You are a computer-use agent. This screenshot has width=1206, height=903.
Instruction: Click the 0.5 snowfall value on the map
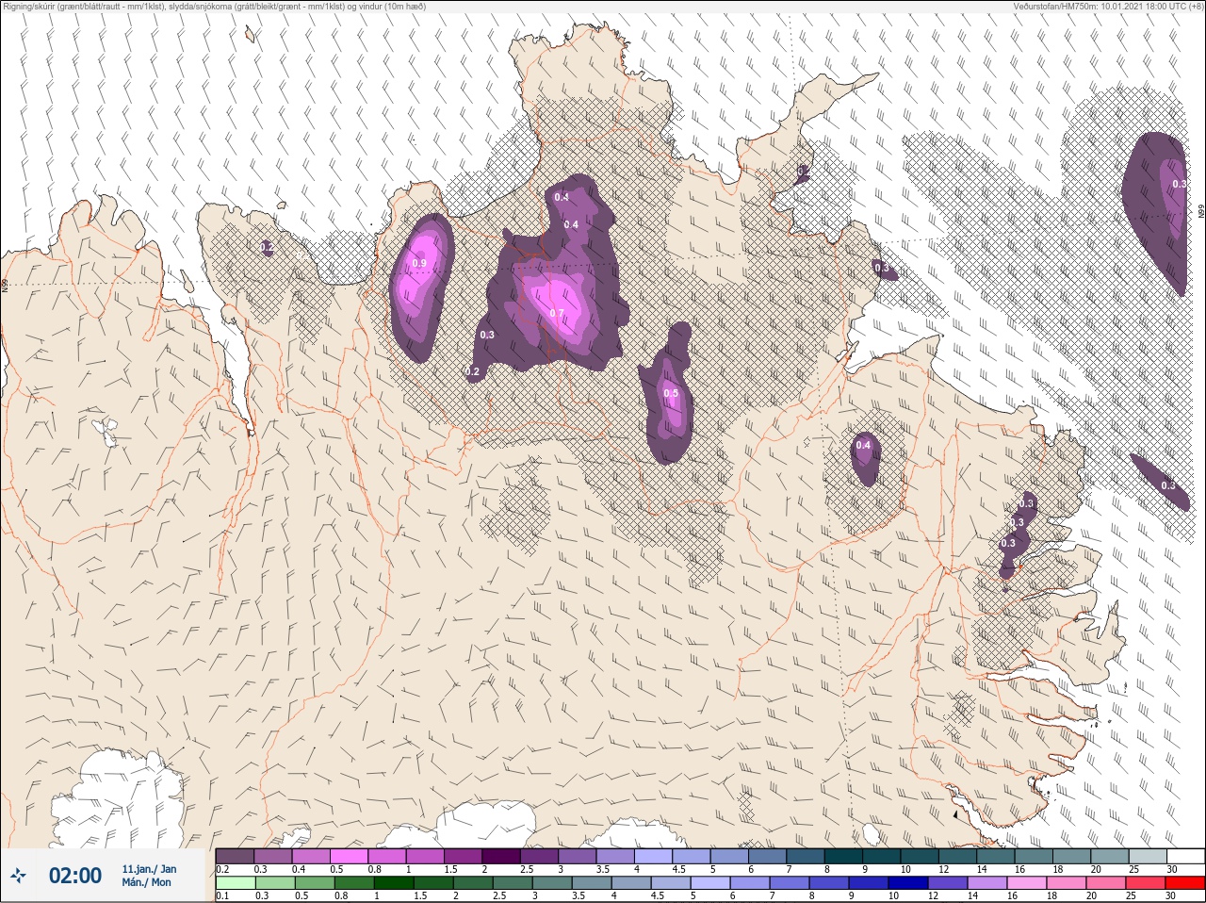tap(671, 394)
